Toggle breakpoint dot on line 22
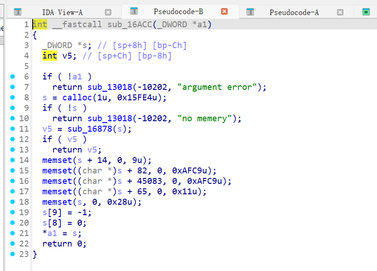The width and height of the screenshot is (377, 271). coord(13,244)
